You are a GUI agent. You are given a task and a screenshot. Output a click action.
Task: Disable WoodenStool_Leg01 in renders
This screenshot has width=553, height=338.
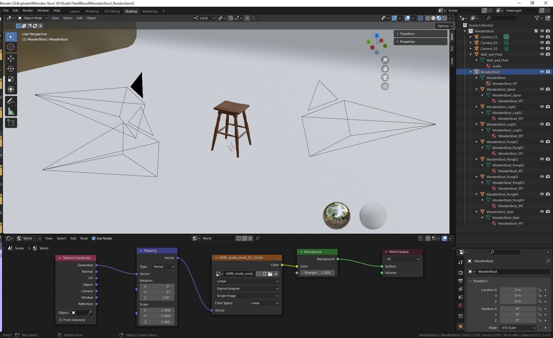click(x=548, y=107)
